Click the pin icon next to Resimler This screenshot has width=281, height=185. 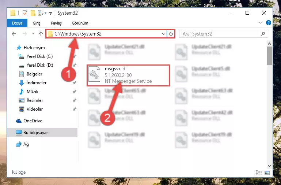(x=74, y=100)
